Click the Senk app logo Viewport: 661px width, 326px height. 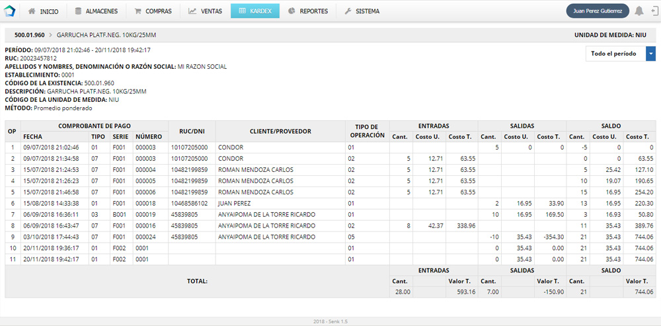pos(9,11)
